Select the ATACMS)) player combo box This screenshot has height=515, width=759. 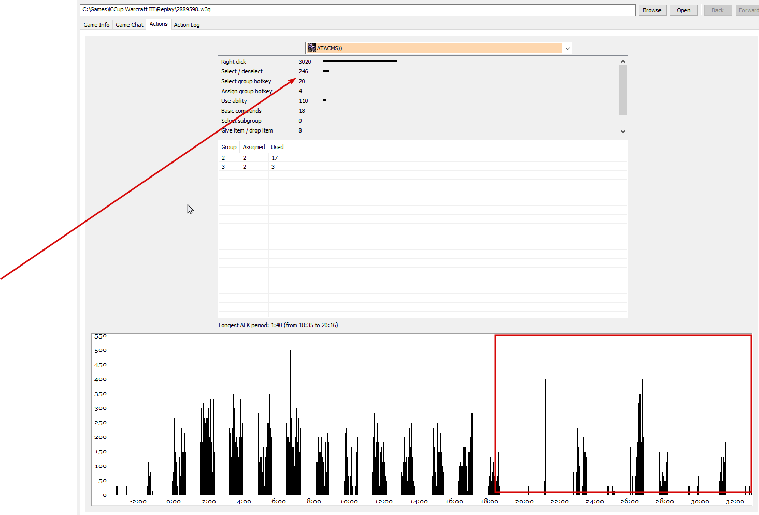[438, 48]
